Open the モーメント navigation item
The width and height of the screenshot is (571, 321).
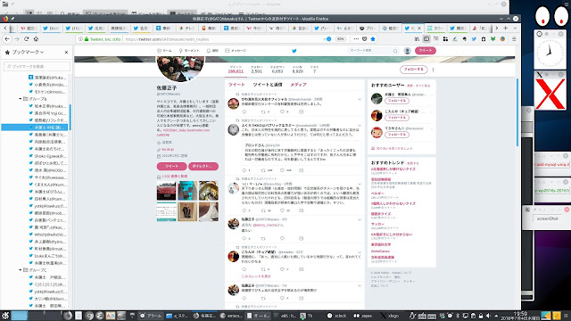189,51
